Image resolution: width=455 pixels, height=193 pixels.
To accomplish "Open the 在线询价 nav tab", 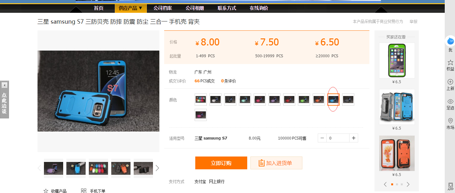I will point(259,8).
